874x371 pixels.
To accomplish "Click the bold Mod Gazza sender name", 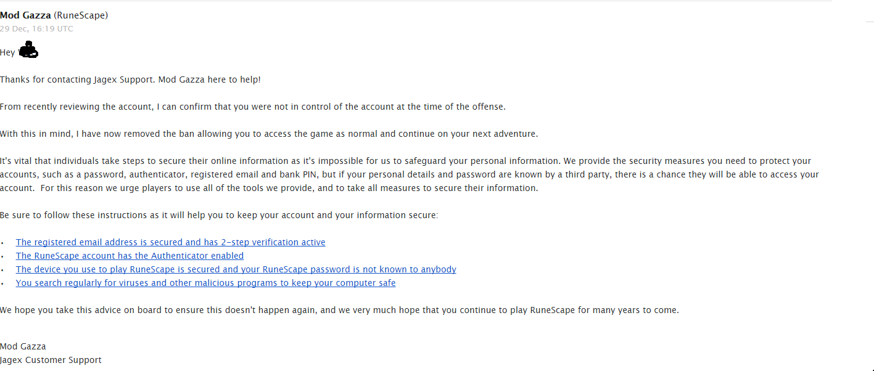I will (x=25, y=15).
